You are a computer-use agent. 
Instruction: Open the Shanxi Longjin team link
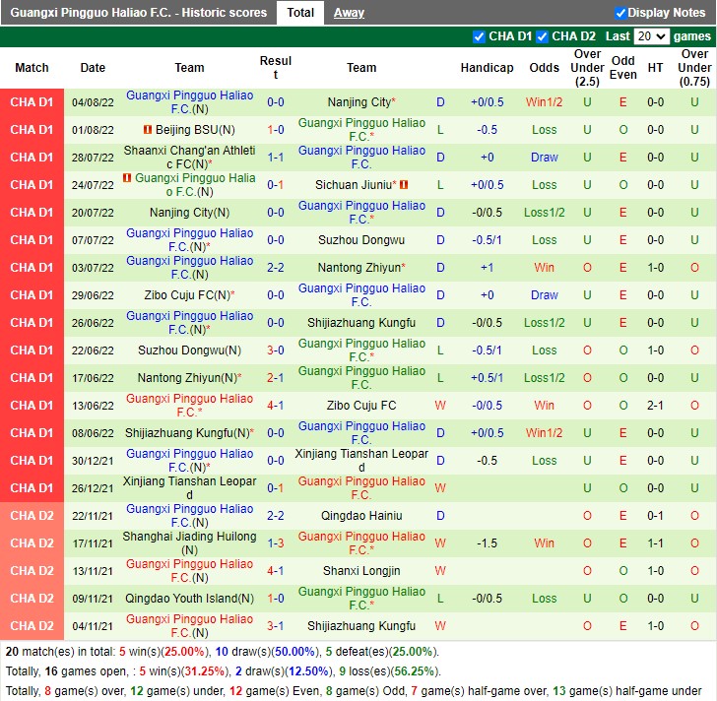(x=360, y=571)
